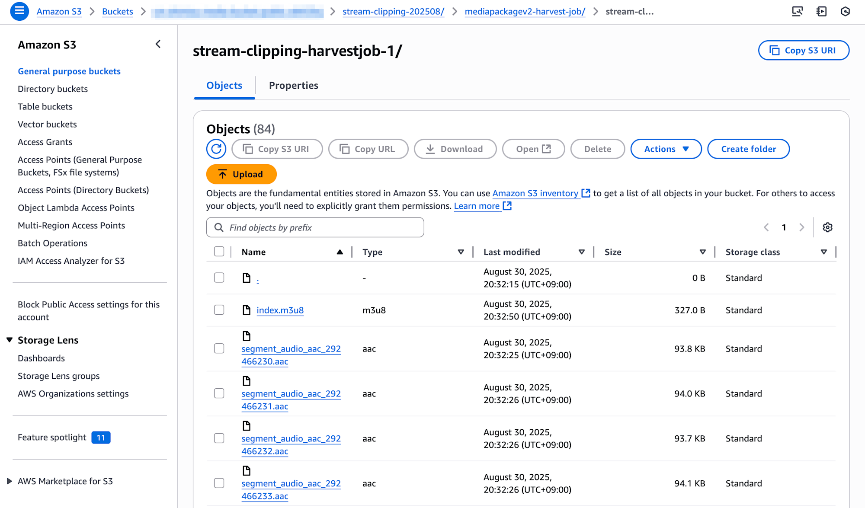Go to previous page of objects

766,227
